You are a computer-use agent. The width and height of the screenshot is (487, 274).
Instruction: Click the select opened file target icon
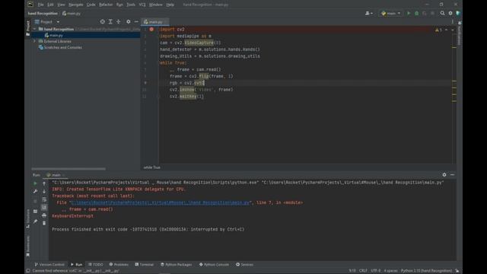(103, 22)
